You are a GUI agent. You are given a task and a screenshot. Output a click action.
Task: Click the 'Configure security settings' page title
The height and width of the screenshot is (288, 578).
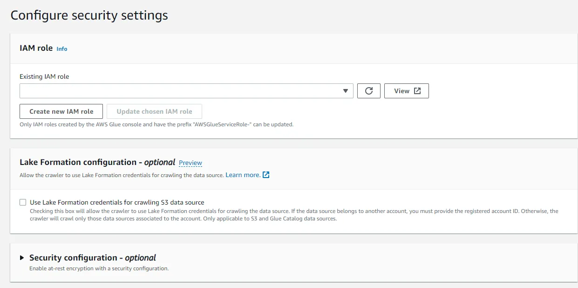click(x=89, y=15)
